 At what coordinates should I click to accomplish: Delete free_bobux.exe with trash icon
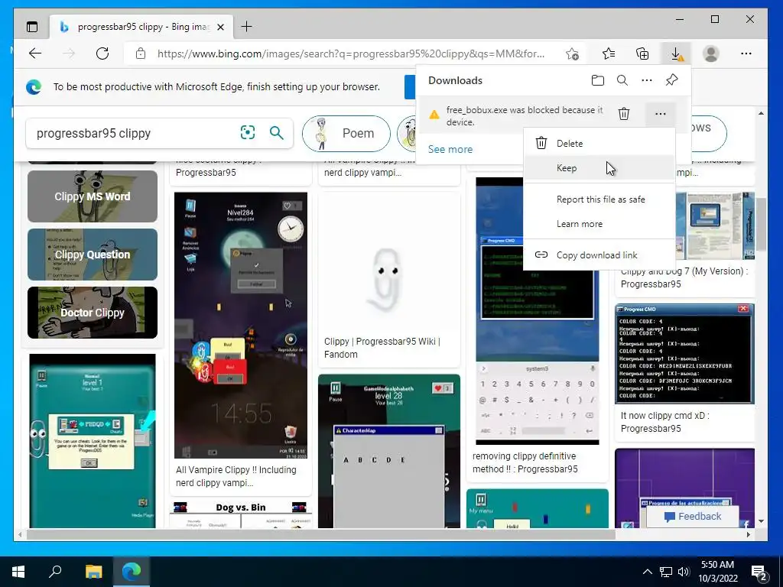(624, 114)
